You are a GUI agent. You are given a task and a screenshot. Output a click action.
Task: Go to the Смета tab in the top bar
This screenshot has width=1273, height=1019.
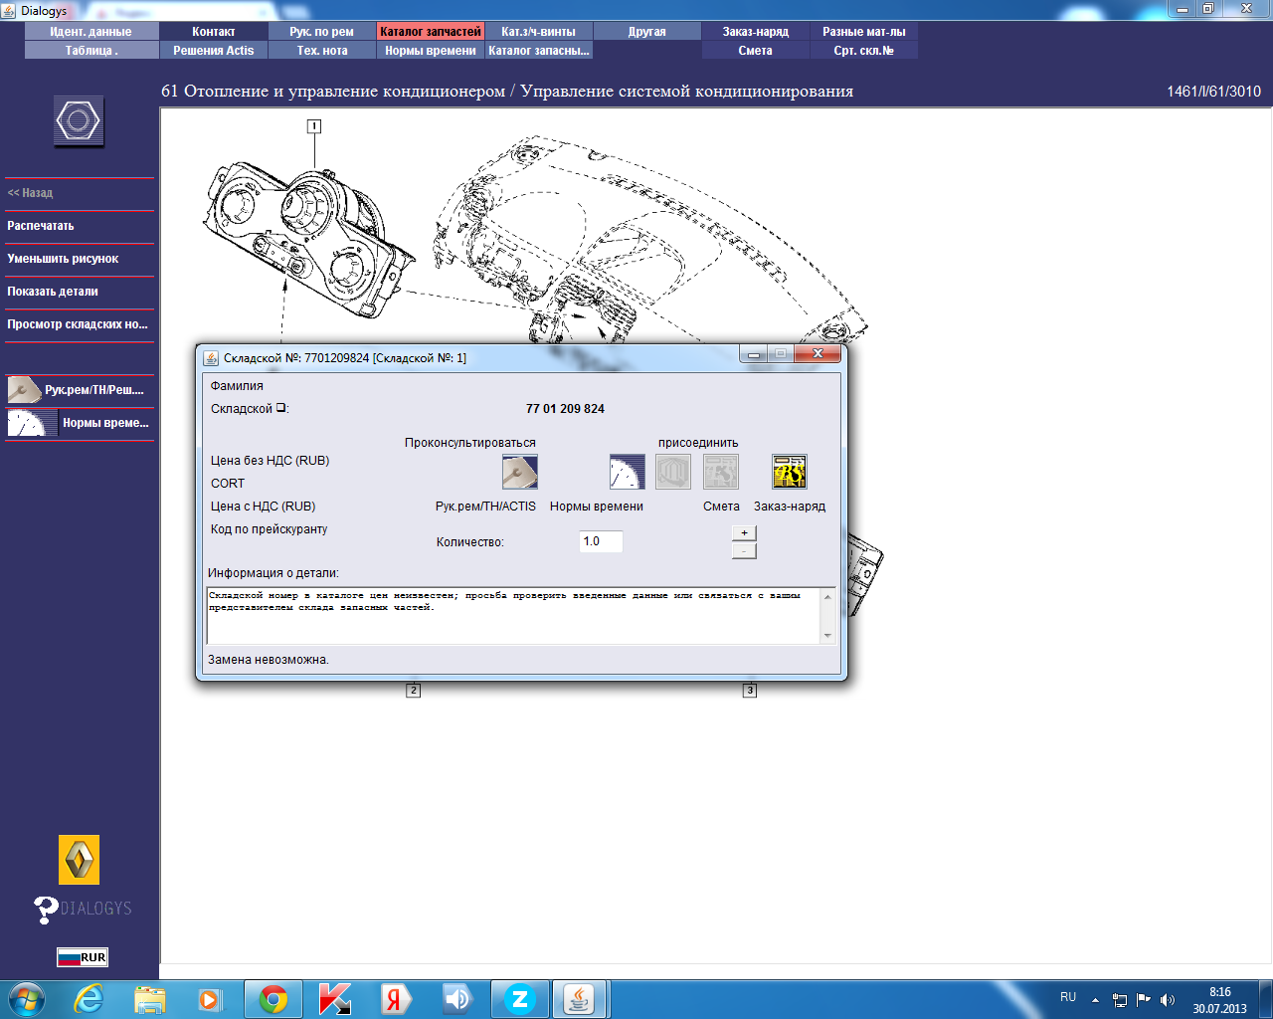point(756,51)
